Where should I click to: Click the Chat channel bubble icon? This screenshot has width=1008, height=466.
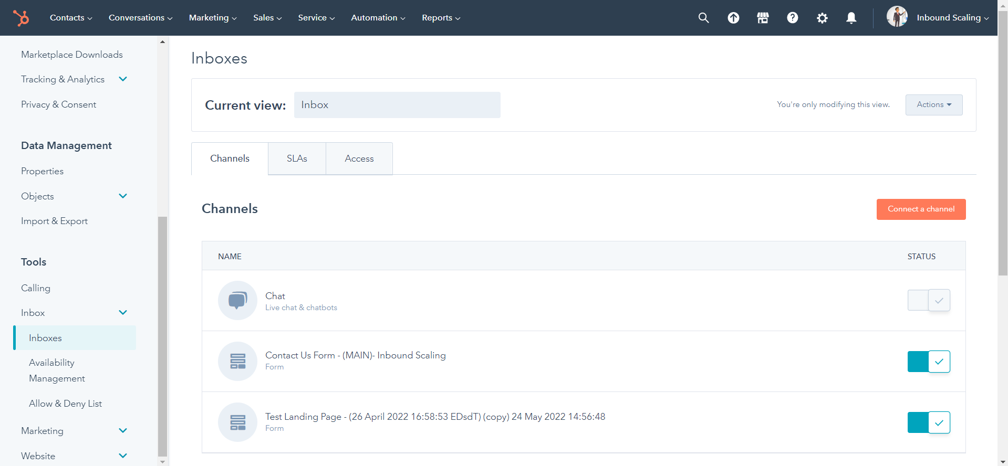[237, 300]
